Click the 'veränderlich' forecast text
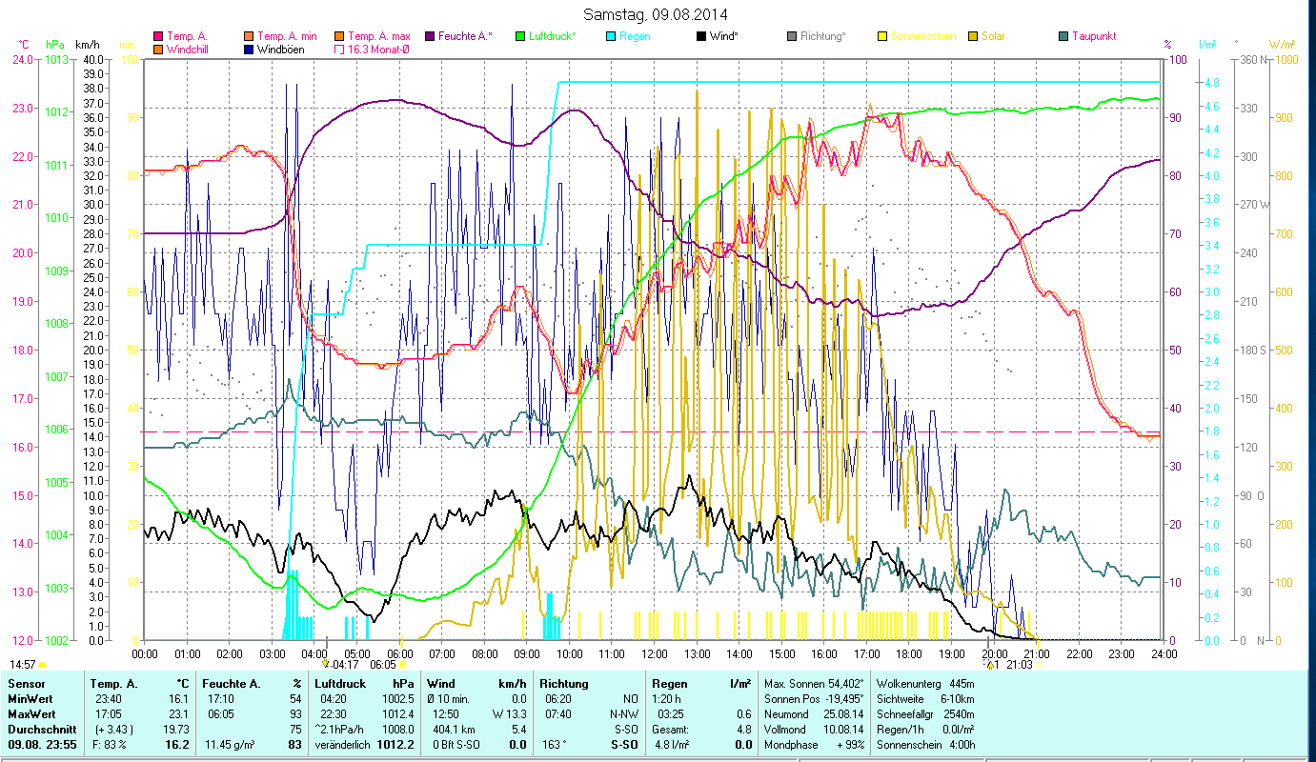The height and width of the screenshot is (762, 1316). (x=343, y=745)
